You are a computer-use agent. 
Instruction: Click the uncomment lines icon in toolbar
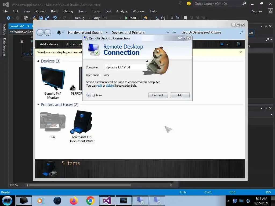tap(177, 18)
